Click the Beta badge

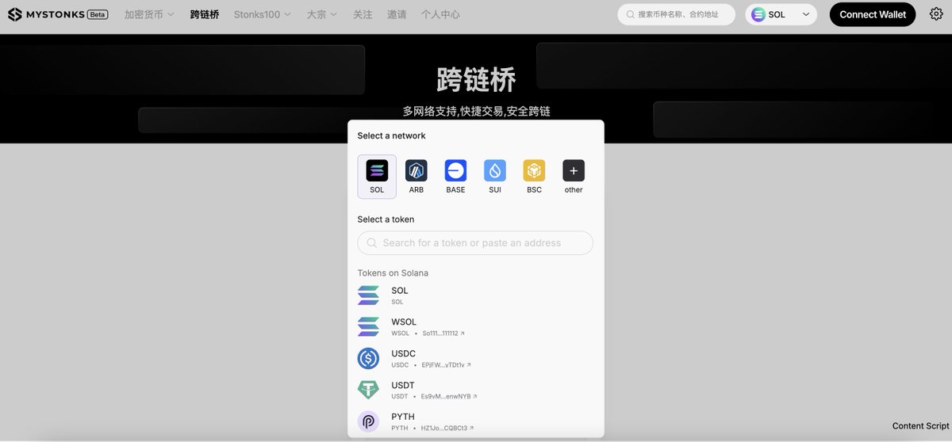coord(97,14)
